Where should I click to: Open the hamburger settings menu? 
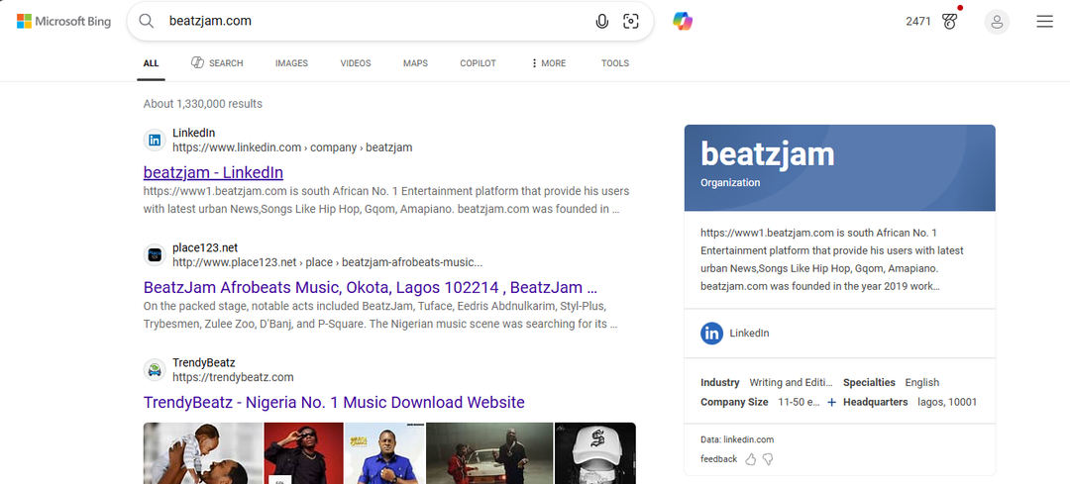click(1044, 22)
